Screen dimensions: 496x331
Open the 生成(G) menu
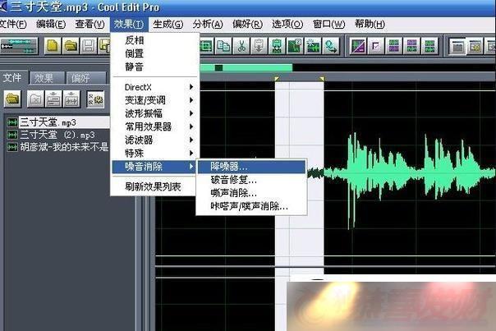[168, 24]
